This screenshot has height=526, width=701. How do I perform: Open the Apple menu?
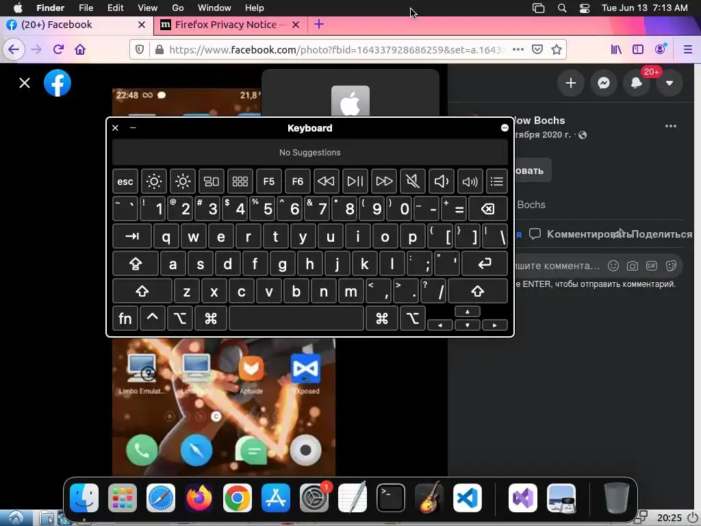tap(18, 8)
